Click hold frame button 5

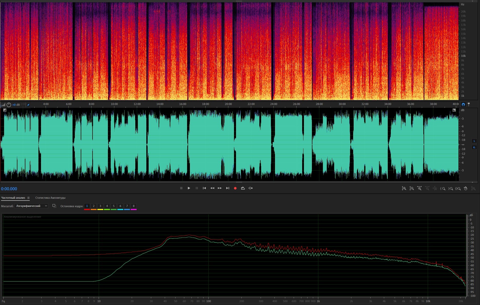(x=114, y=206)
